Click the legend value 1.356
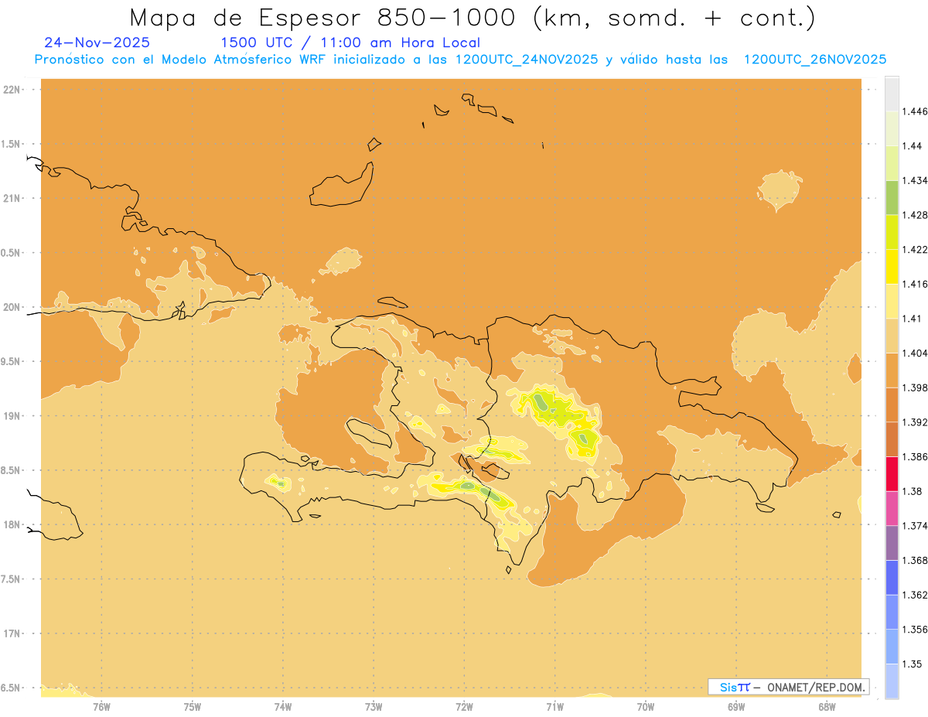Image resolution: width=928 pixels, height=717 pixels. tap(915, 630)
